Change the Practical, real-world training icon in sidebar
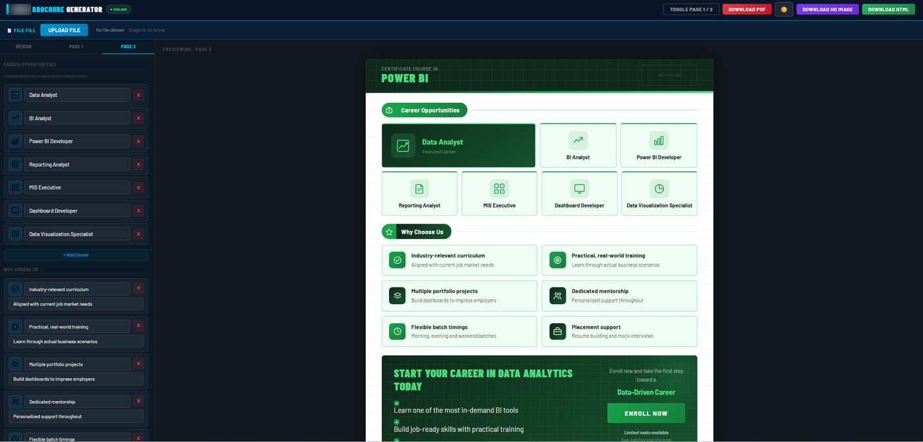This screenshot has height=442, width=923. (x=15, y=327)
